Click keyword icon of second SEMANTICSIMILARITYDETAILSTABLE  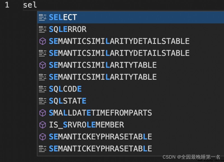(43, 53)
